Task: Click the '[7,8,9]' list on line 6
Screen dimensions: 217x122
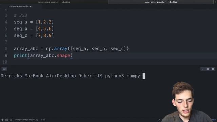Action: point(45,35)
